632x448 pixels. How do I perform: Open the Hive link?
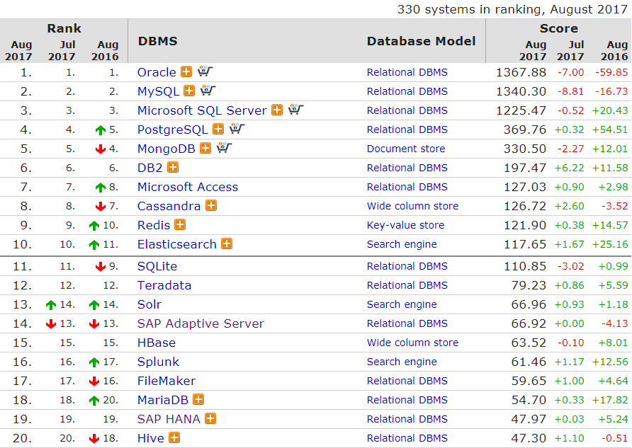tap(151, 438)
